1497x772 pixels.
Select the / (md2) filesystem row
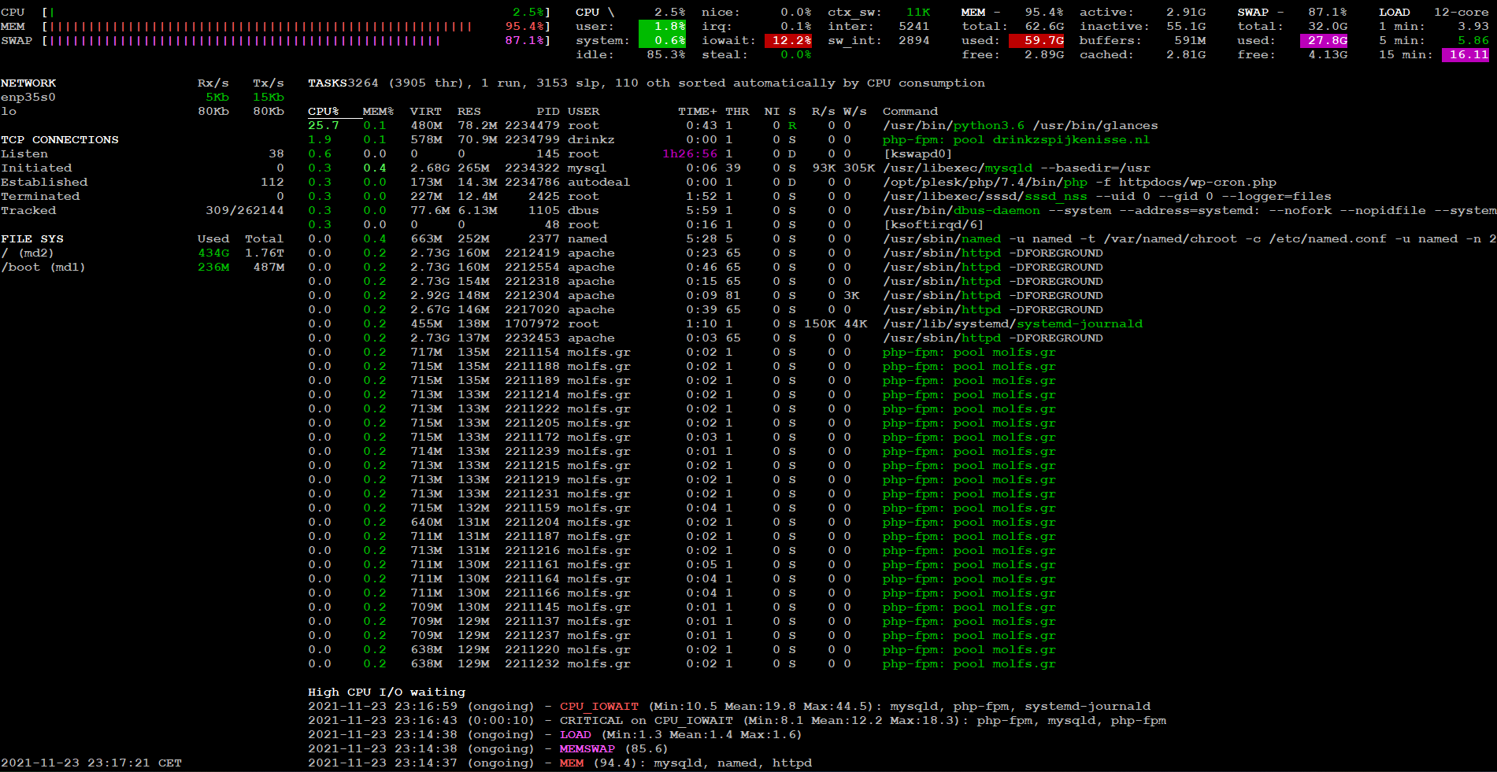click(143, 253)
